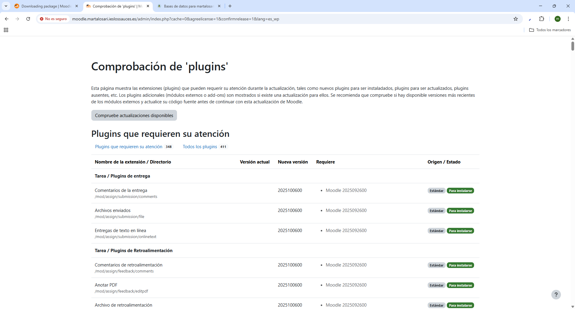
Task: Open 'Todos los plugins' link
Action: click(x=200, y=147)
